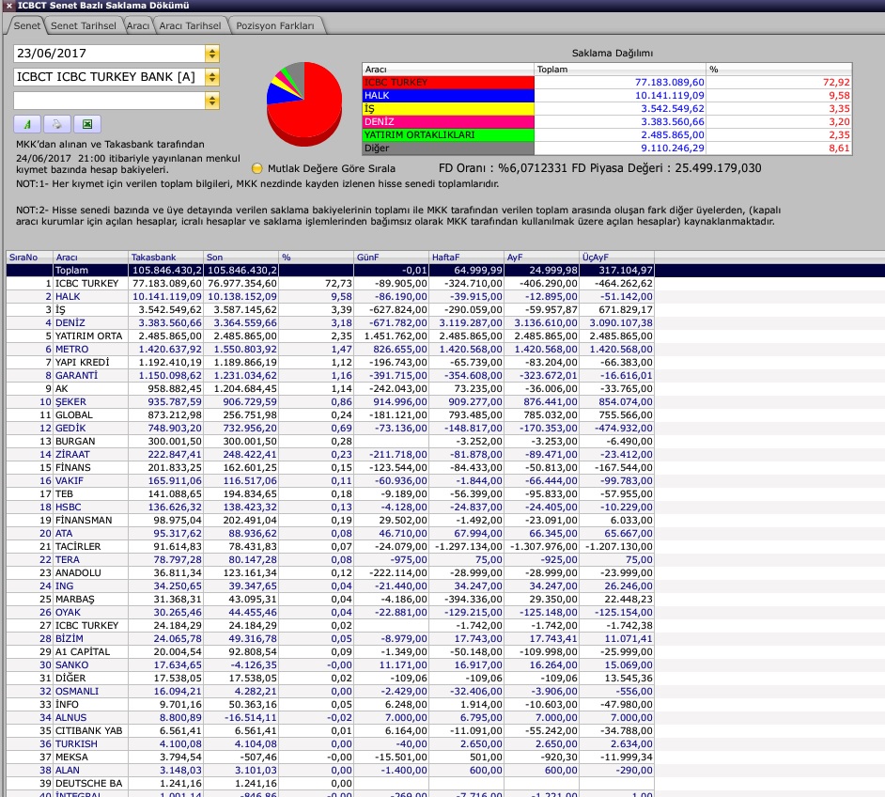Select the METRO row

pyautogui.click(x=330, y=350)
